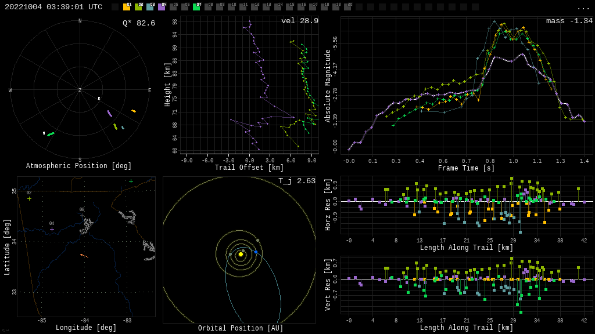Open the ellipsis menu at top right
This screenshot has width=595, height=334.
583,8
